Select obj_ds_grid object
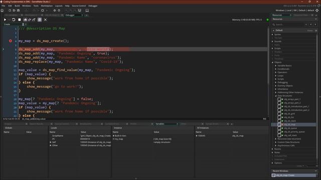 (289, 113)
